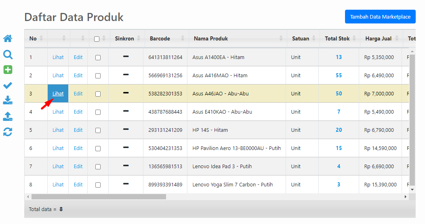This screenshot has height=224, width=425.
Task: Click Tambah Data Marketplace button
Action: pyautogui.click(x=380, y=17)
